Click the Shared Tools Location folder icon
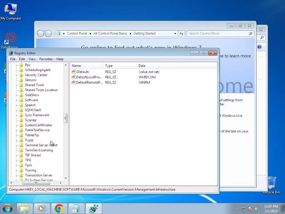This screenshot has width=285, height=214. pos(21,90)
